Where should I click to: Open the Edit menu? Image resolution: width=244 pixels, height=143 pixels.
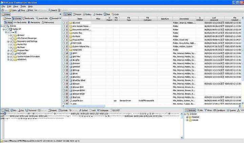pos(9,6)
